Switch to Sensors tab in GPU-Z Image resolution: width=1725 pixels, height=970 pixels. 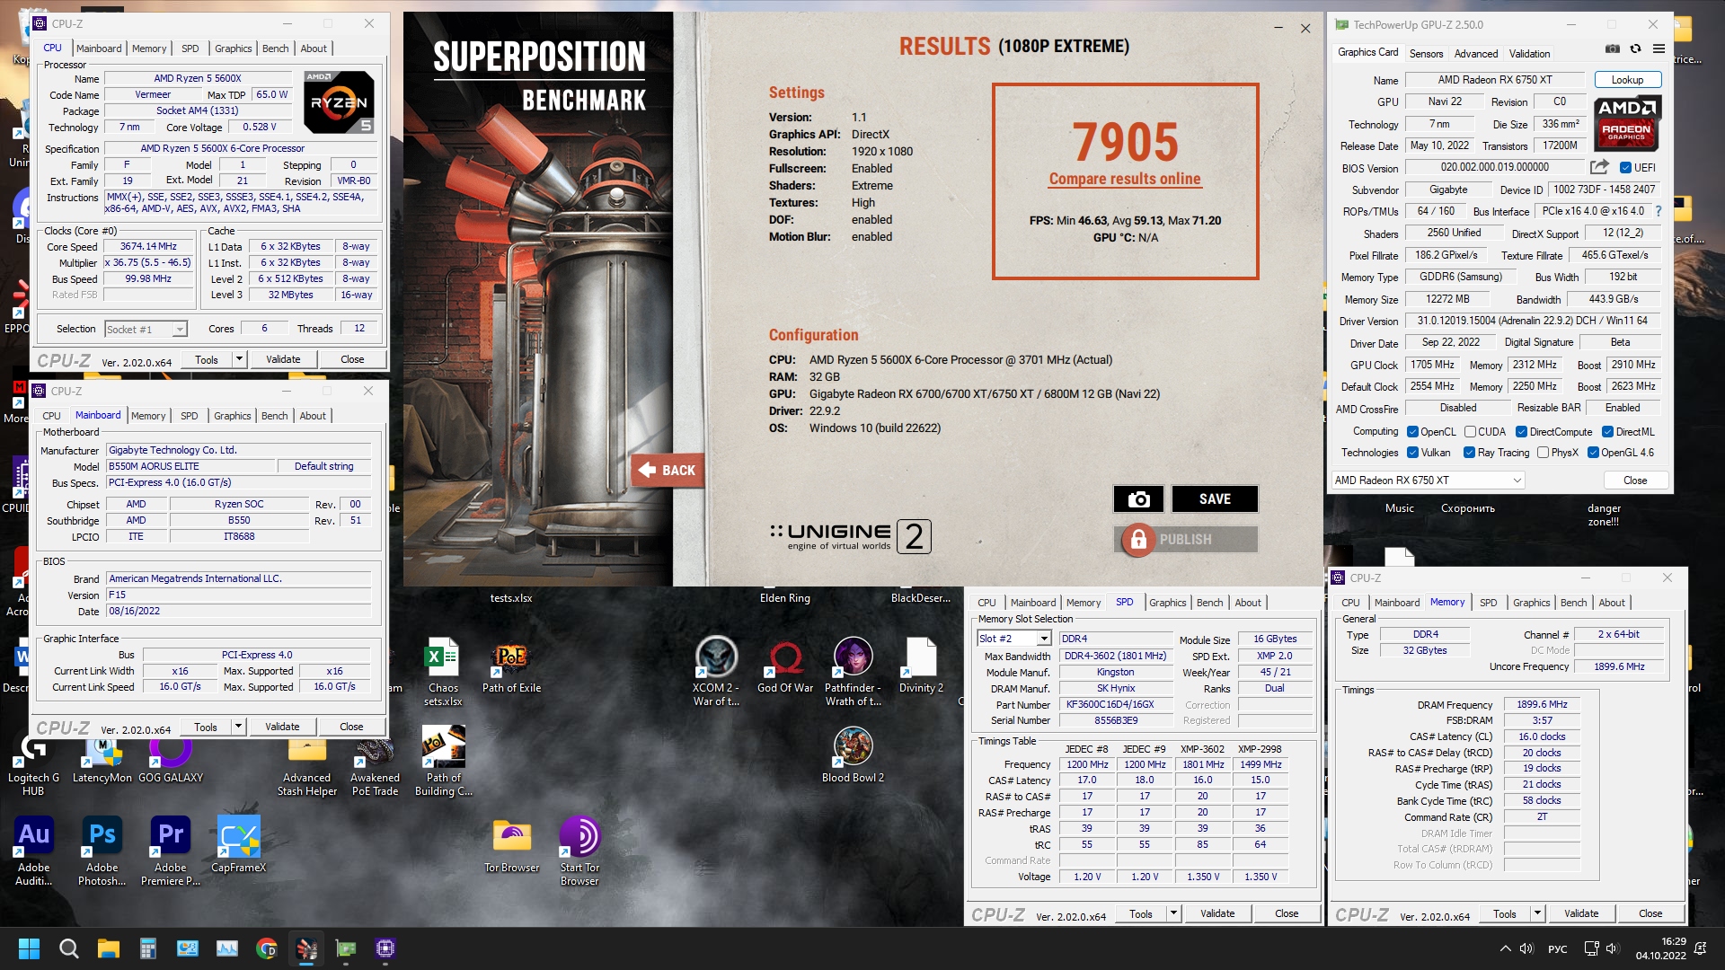[x=1426, y=54]
